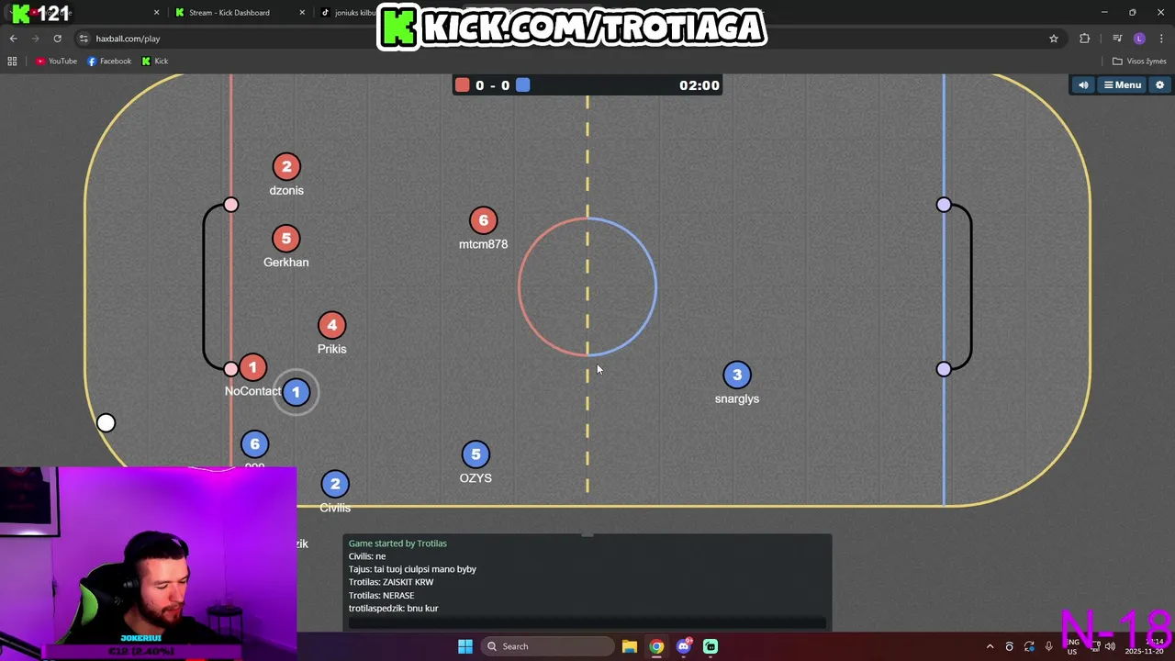Click chat line 'trotilaspedzik: bnu kur'
The image size is (1175, 661).
393,608
